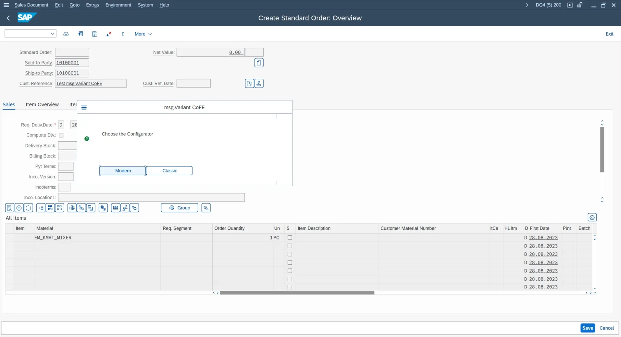Open table settings gear icon
Screen dimensions: 621x337
click(592, 217)
